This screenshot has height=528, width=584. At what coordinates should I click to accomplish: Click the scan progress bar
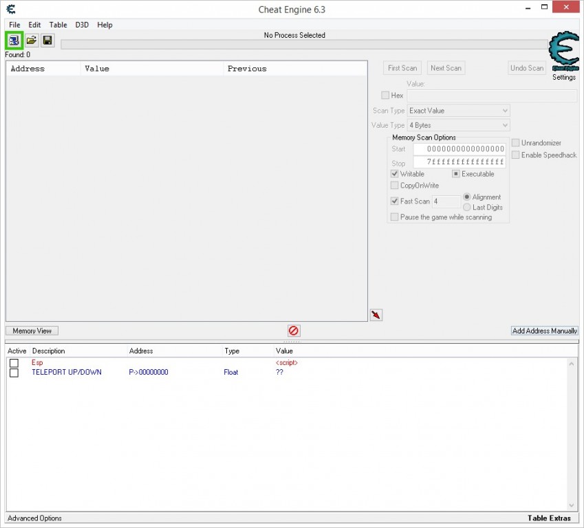[304, 45]
